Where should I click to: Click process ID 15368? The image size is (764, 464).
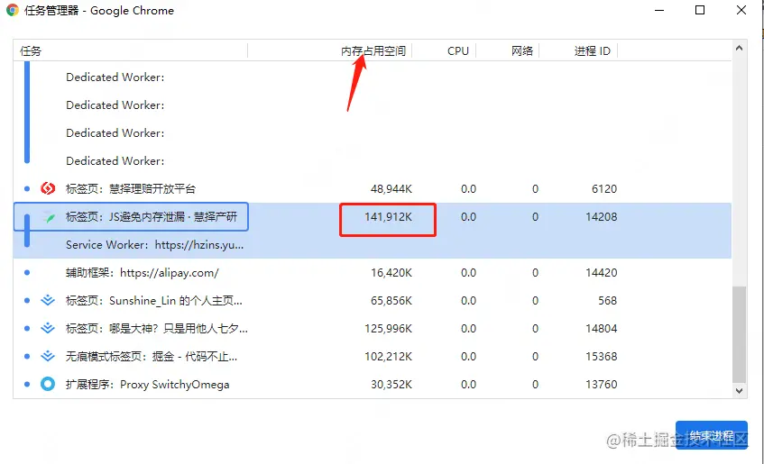click(x=602, y=357)
